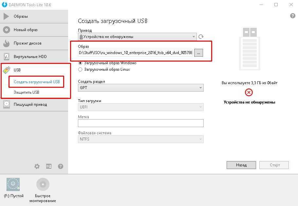The image size is (298, 206).
Task: Open the Образы menu item
Action: [21, 16]
